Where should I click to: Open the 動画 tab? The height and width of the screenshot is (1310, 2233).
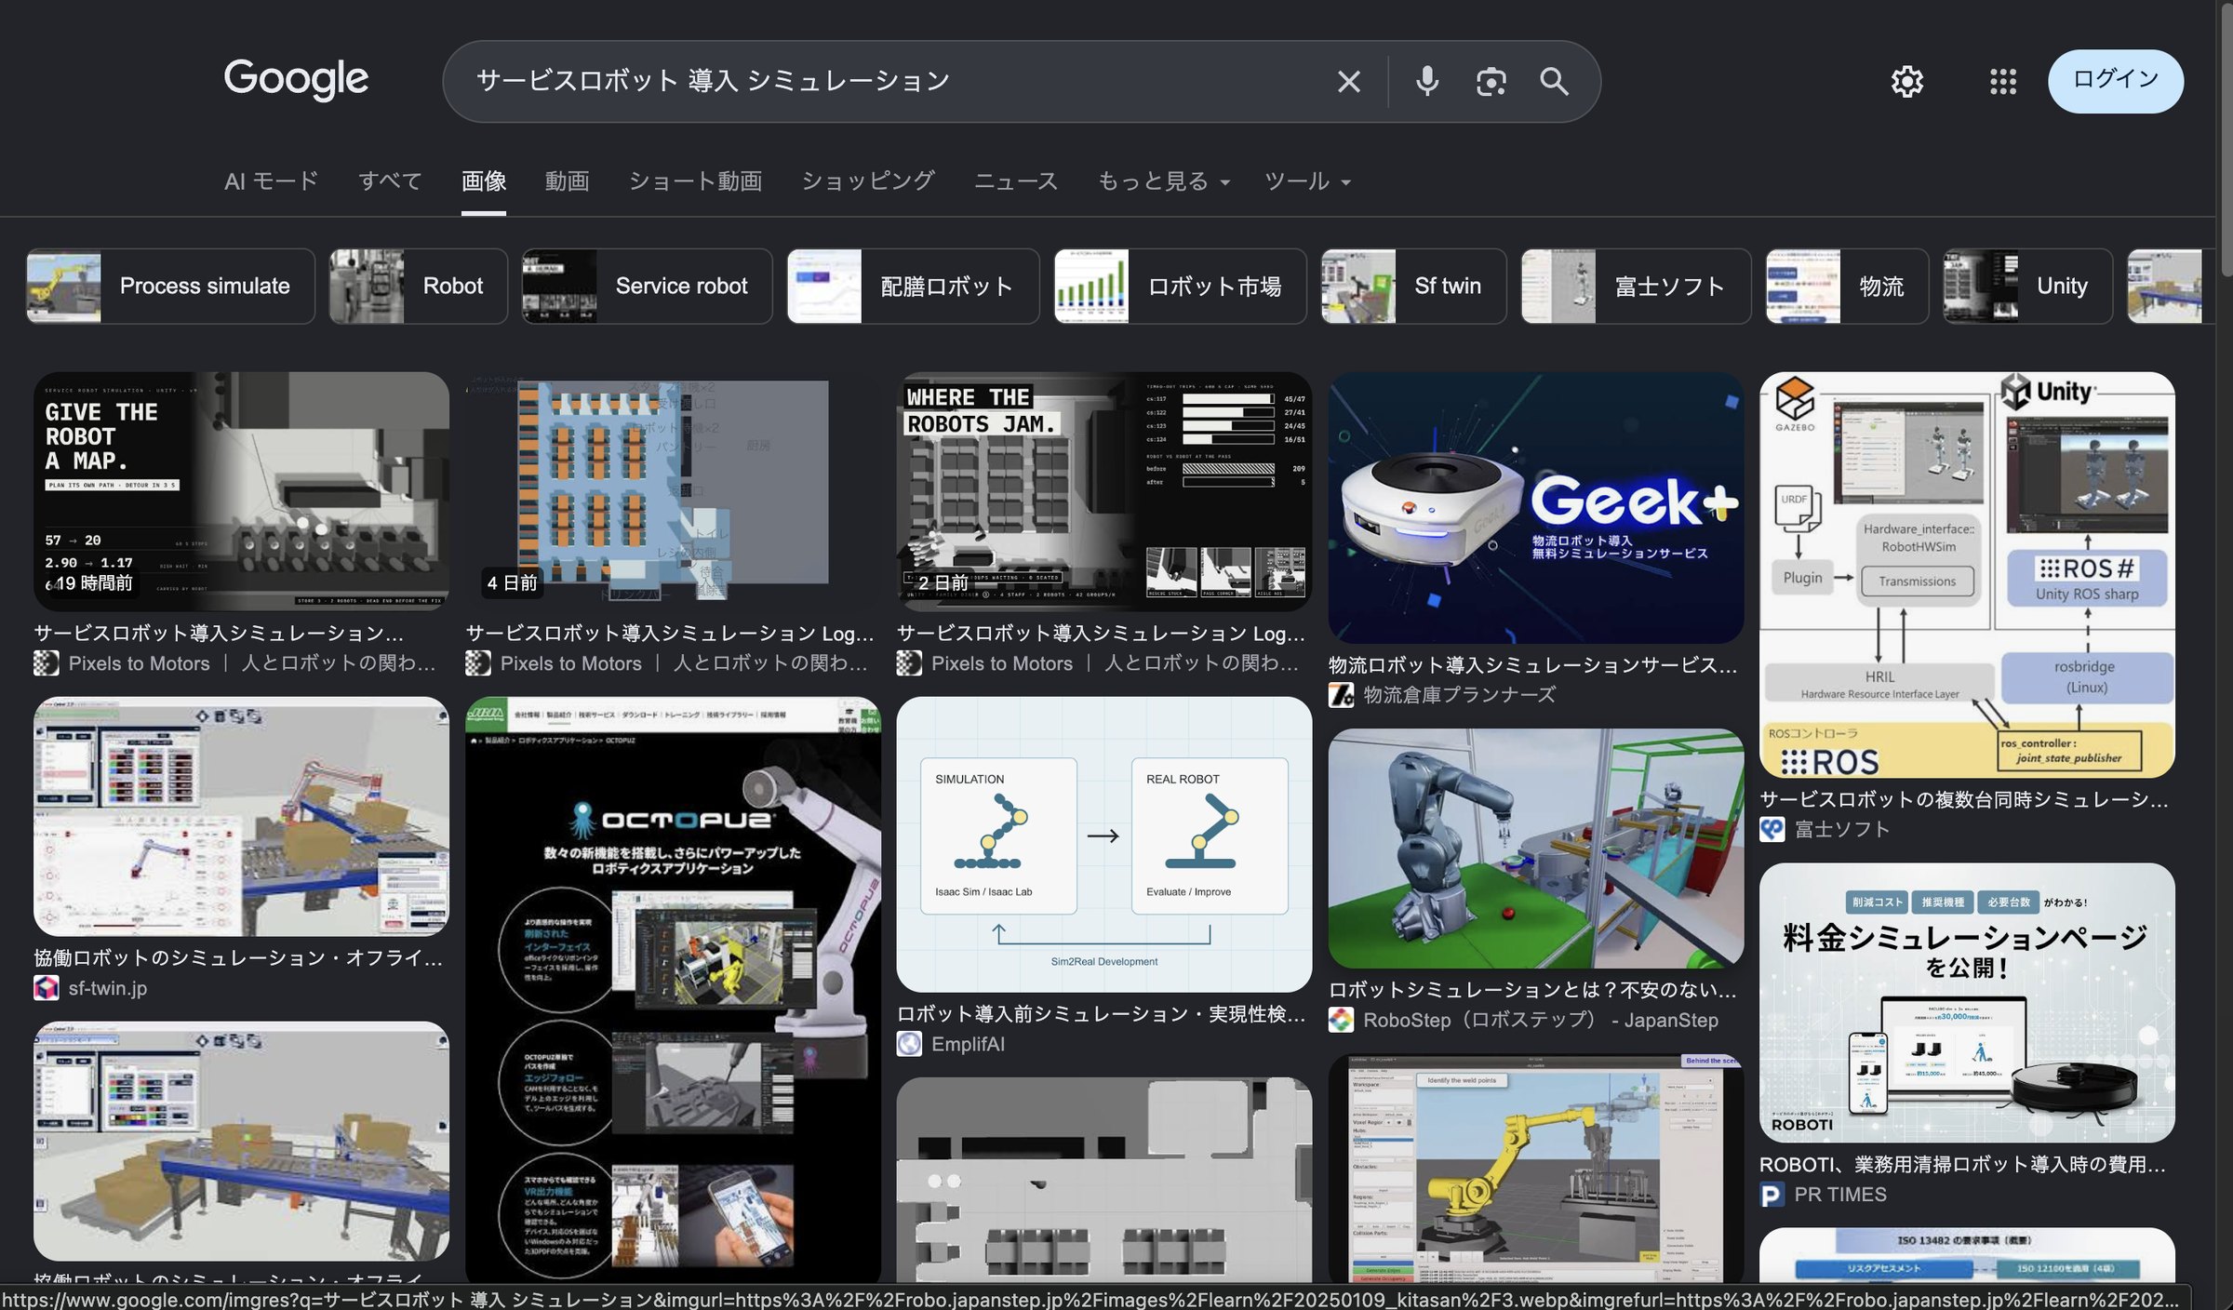pyautogui.click(x=567, y=181)
